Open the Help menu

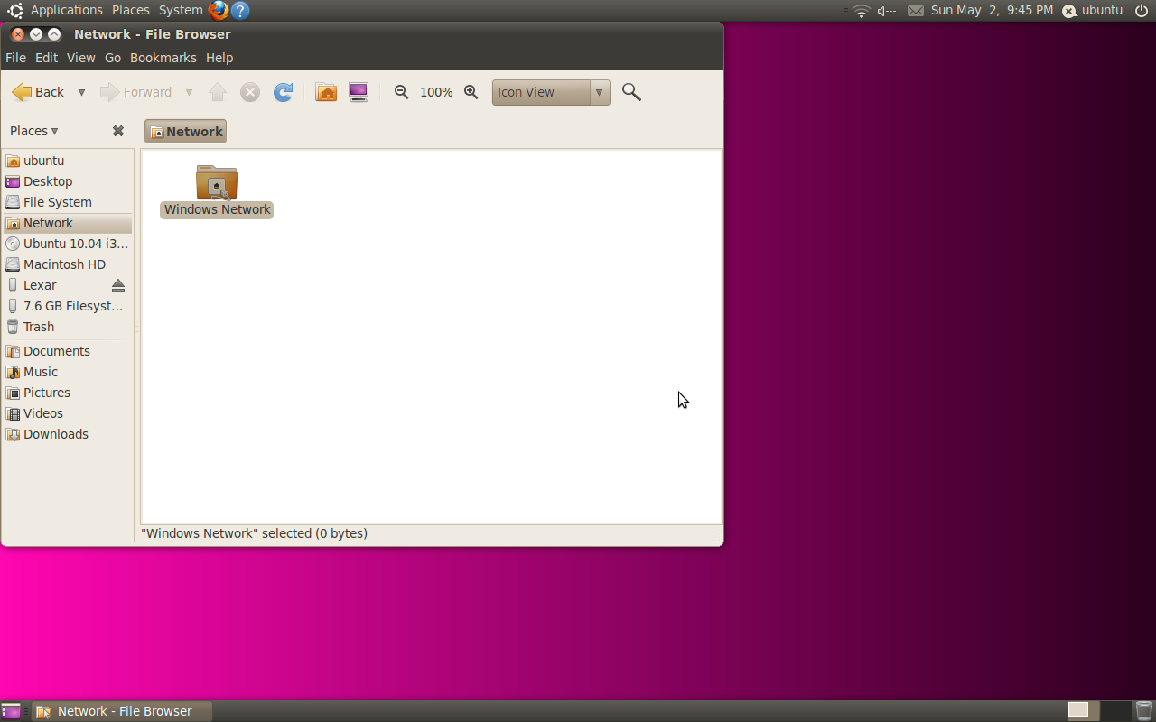(219, 58)
